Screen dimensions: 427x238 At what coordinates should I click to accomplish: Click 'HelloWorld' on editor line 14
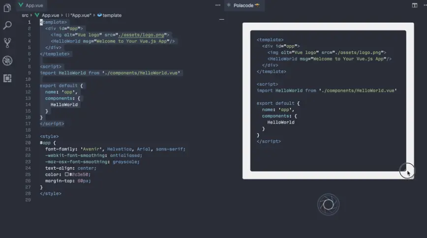click(64, 105)
